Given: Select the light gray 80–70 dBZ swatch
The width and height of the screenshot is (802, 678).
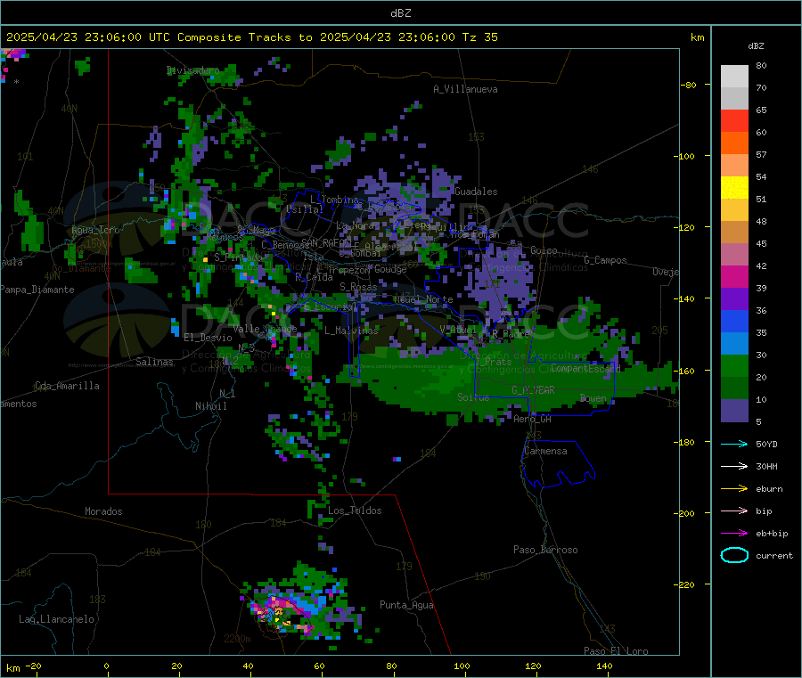Looking at the screenshot, I should coord(734,77).
